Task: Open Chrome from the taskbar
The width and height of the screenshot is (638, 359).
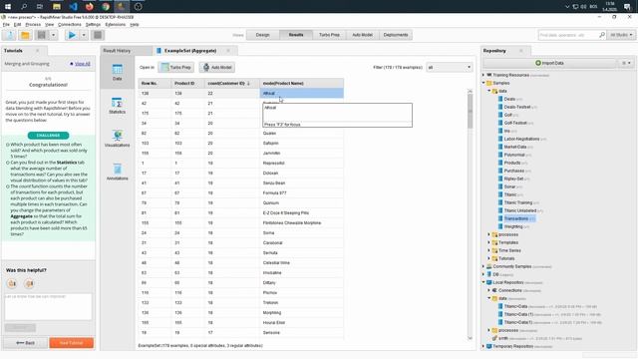Action: (x=106, y=7)
